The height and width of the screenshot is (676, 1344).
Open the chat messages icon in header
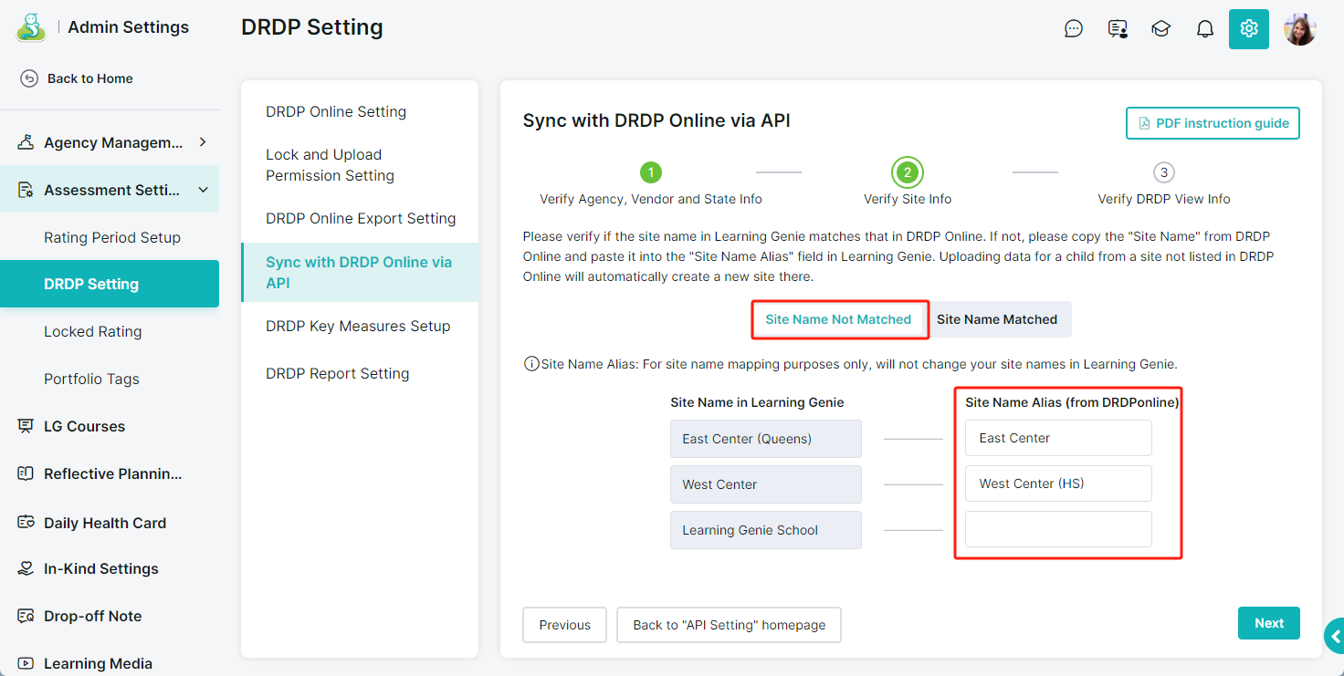coord(1074,29)
